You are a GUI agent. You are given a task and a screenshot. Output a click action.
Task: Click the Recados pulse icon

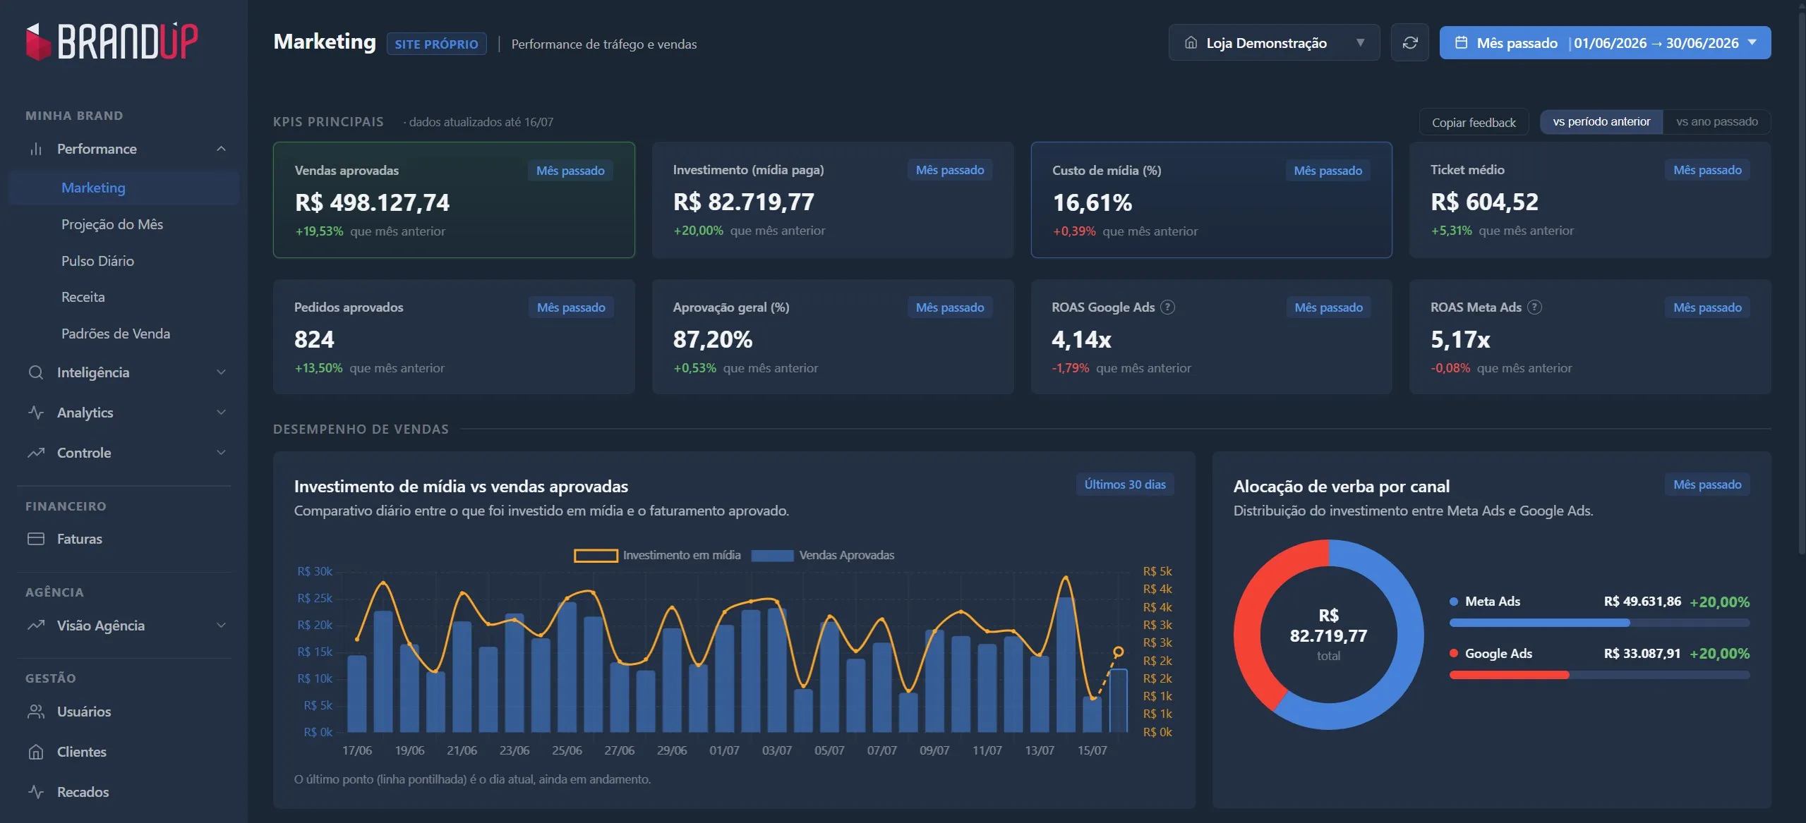[36, 792]
